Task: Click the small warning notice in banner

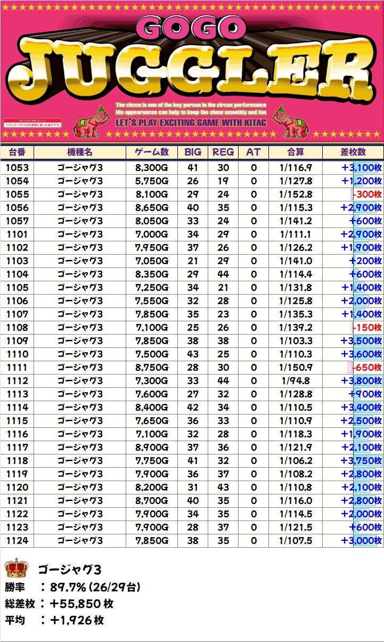Action: [33, 124]
